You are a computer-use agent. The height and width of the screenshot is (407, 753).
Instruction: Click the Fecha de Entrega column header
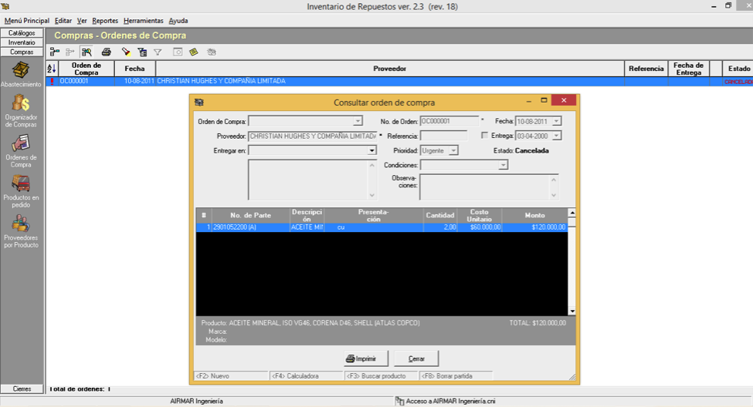click(x=688, y=69)
